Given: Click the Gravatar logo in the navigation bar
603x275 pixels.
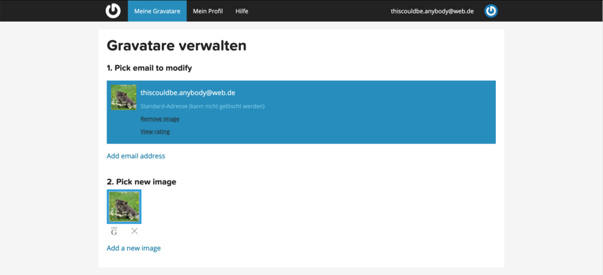Looking at the screenshot, I should tap(113, 11).
